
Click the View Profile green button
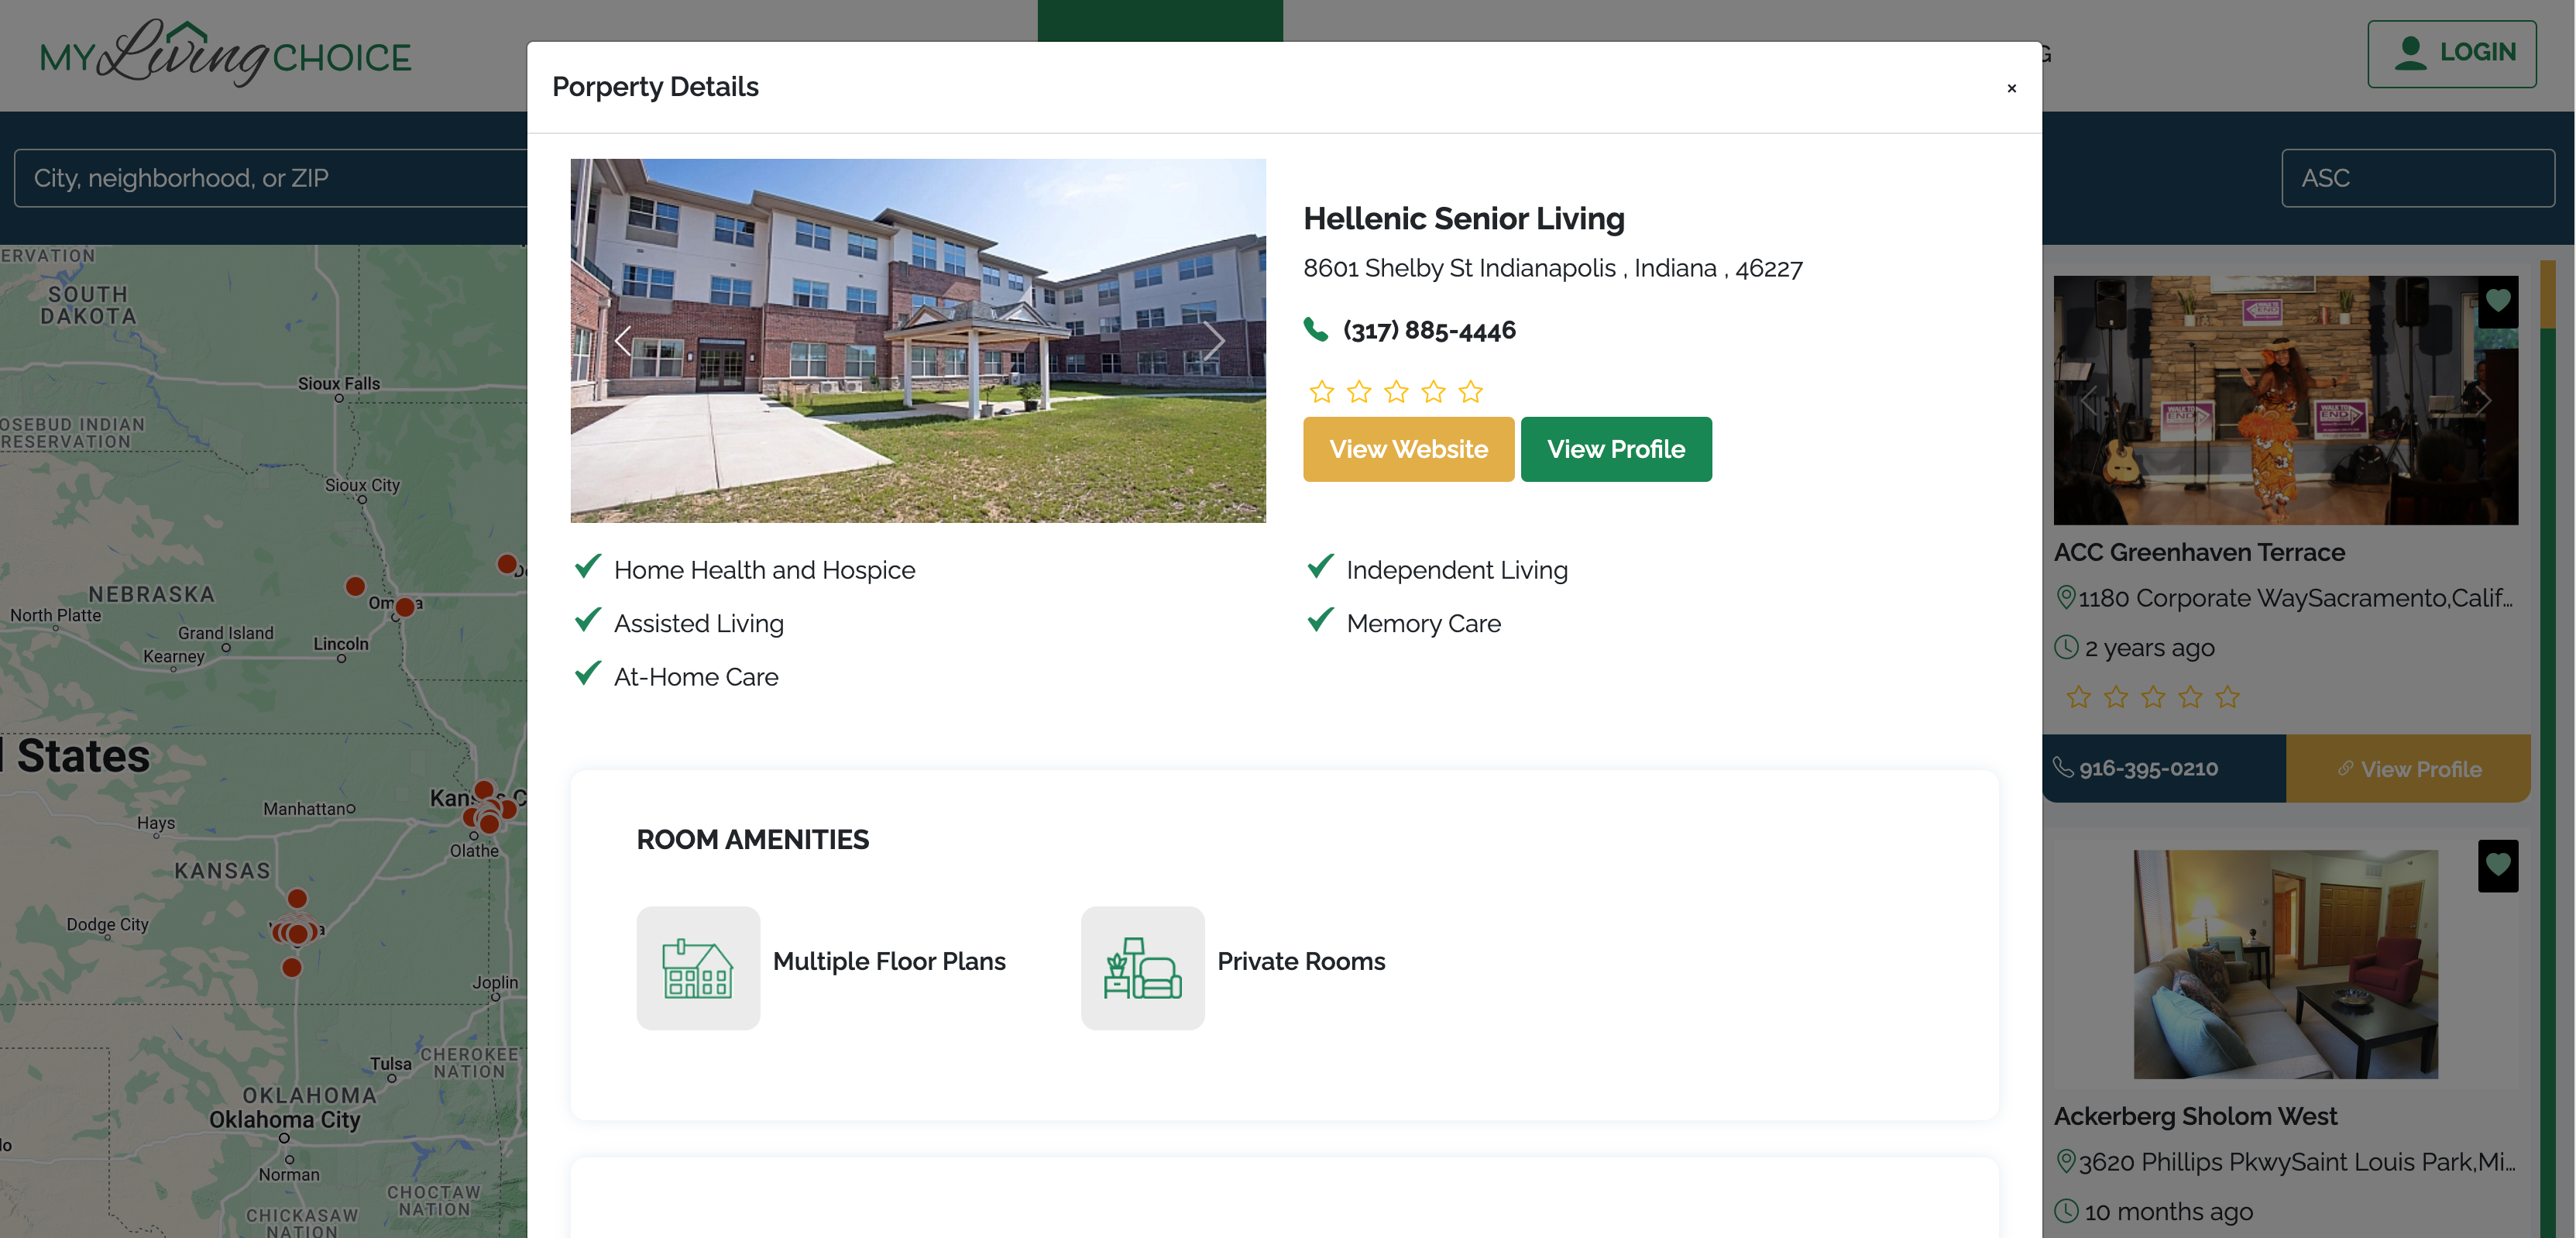(1616, 449)
